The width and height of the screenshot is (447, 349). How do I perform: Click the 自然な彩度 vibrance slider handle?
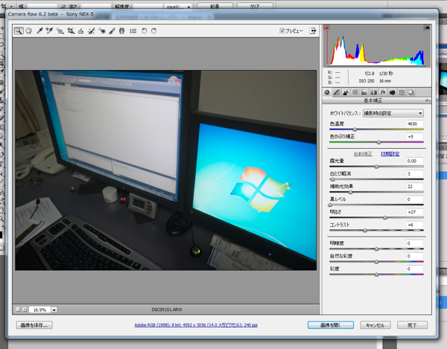point(376,262)
